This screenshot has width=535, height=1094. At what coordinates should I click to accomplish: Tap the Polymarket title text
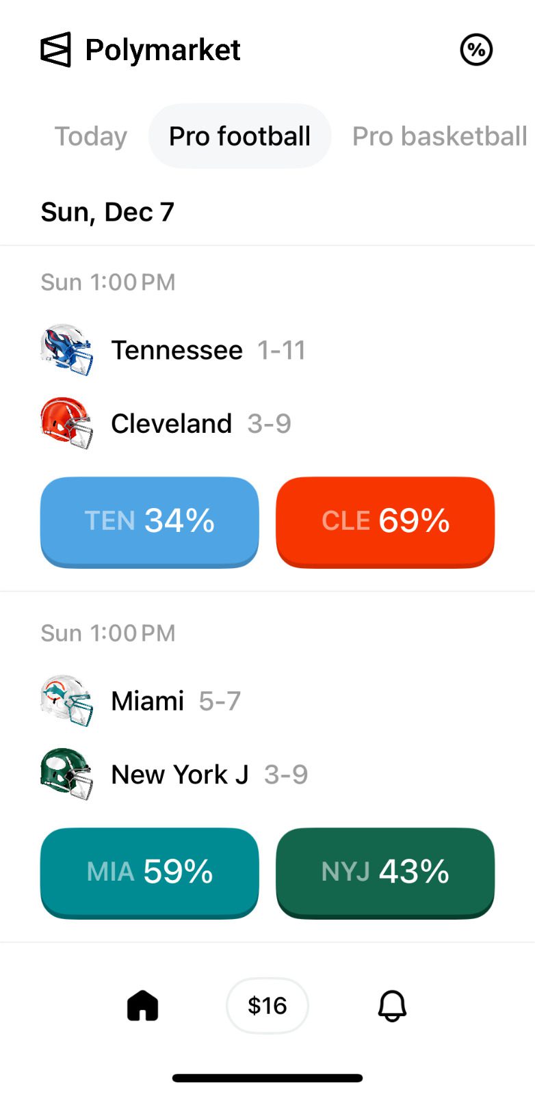(x=163, y=50)
